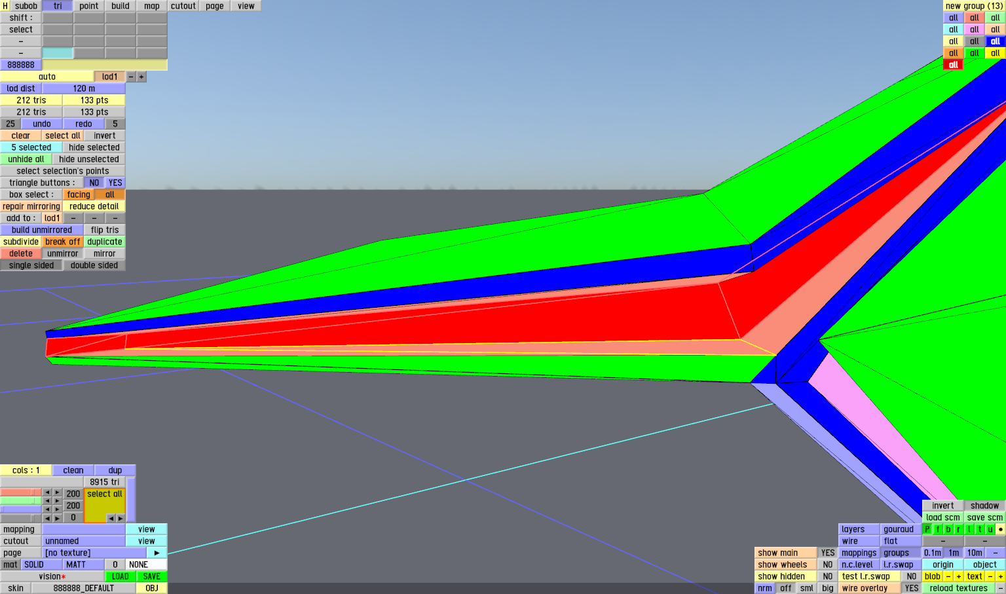
Task: Switch to the map mode tab
Action: click(x=152, y=6)
